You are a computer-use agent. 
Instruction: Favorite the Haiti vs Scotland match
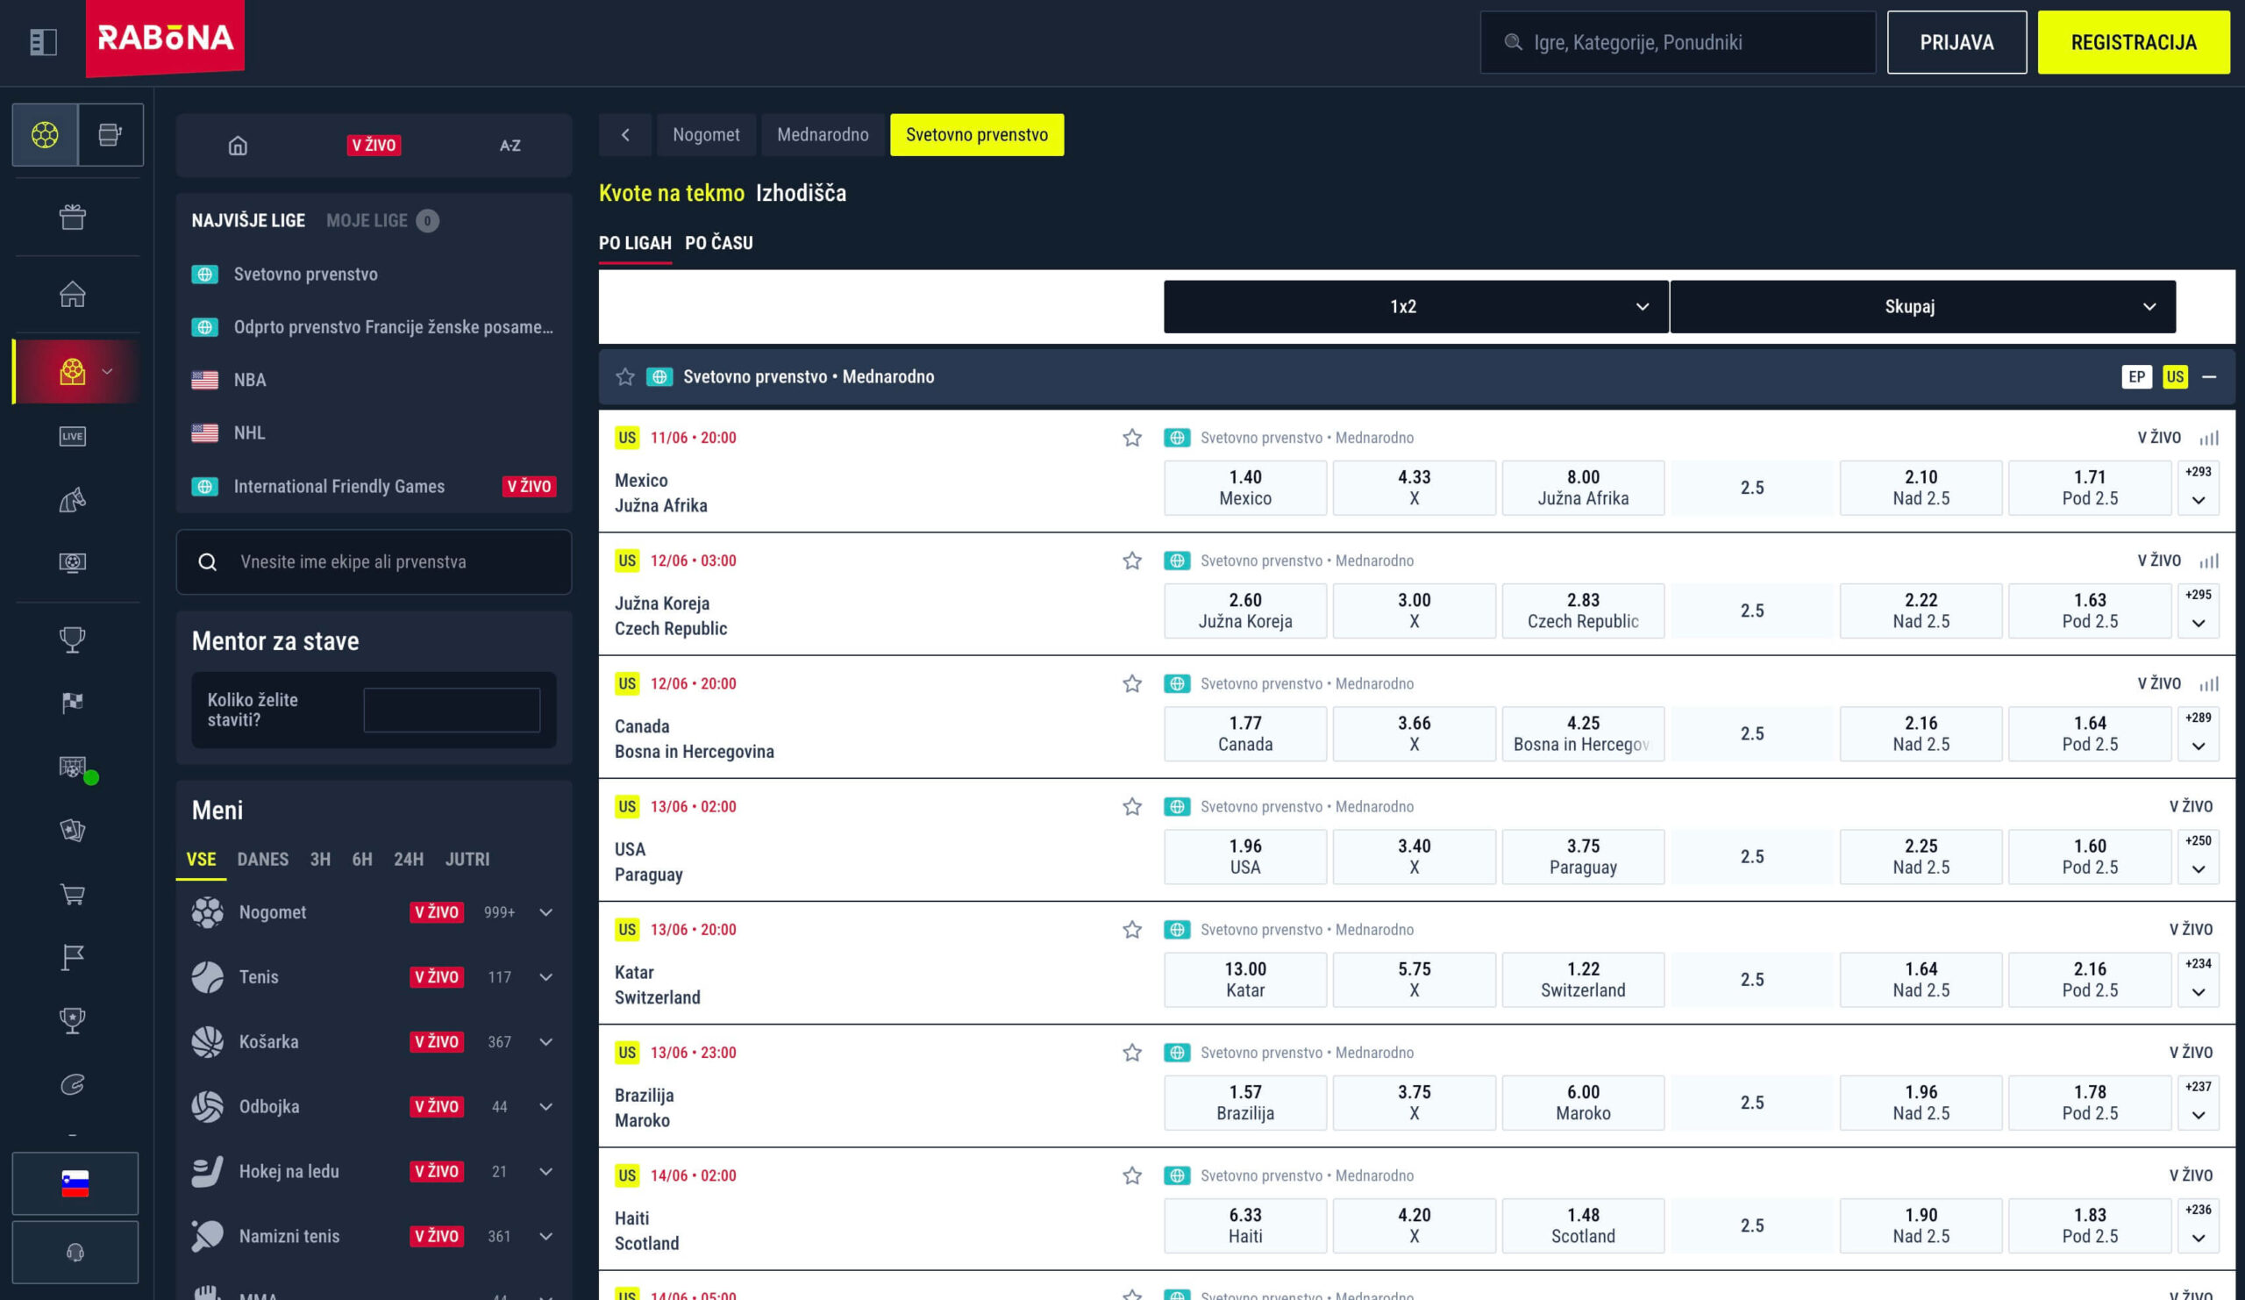click(1132, 1175)
